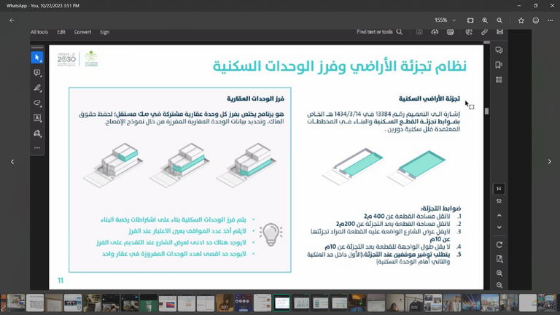The height and width of the screenshot is (315, 560).
Task: Select the add text box tool
Action: (x=37, y=118)
